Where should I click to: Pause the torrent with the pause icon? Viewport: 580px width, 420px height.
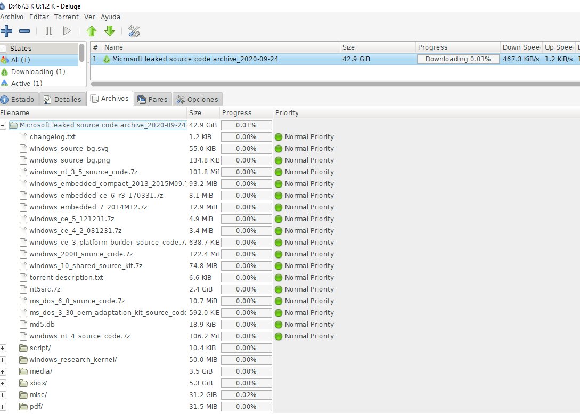[49, 31]
